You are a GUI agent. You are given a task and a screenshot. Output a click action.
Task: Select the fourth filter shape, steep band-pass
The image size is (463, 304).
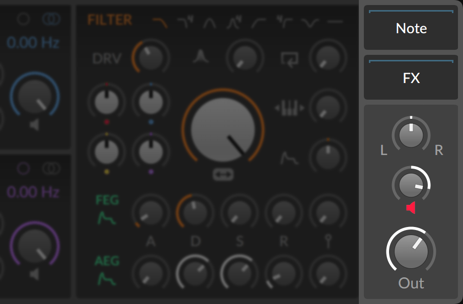point(234,23)
